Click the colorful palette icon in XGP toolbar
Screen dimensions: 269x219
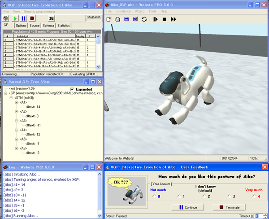6,18
